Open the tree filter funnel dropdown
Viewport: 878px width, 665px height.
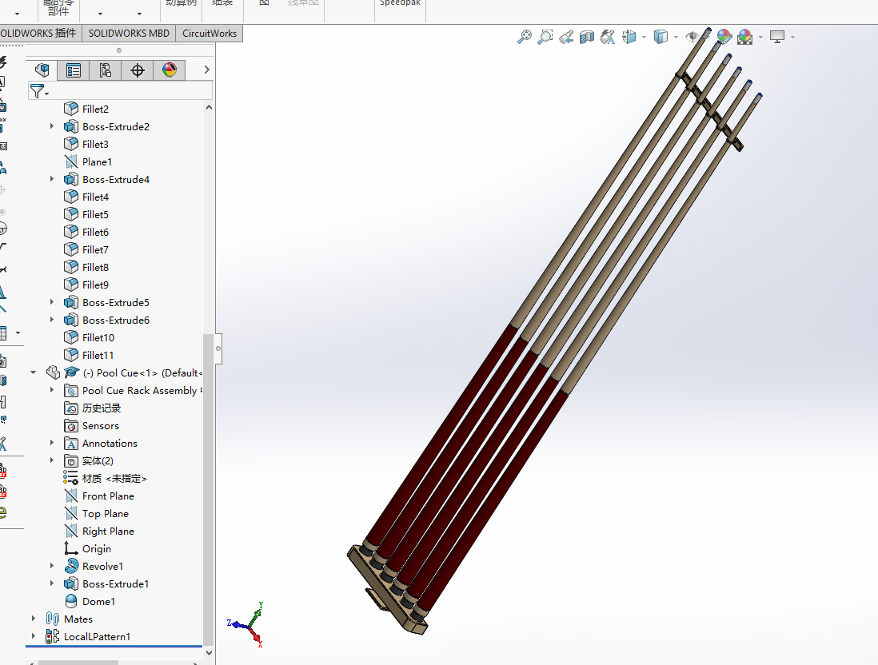tap(39, 90)
